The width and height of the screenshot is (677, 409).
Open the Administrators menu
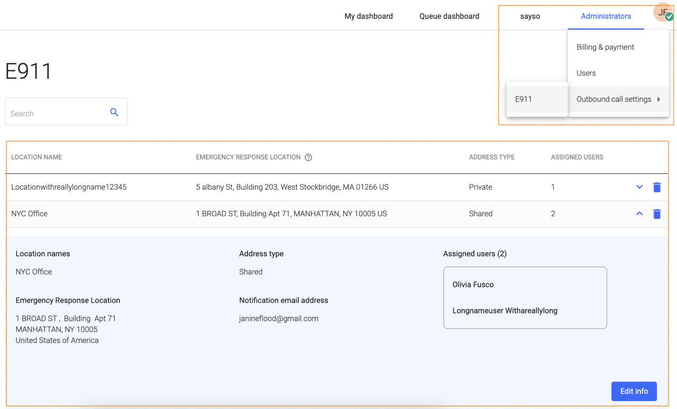(x=606, y=16)
